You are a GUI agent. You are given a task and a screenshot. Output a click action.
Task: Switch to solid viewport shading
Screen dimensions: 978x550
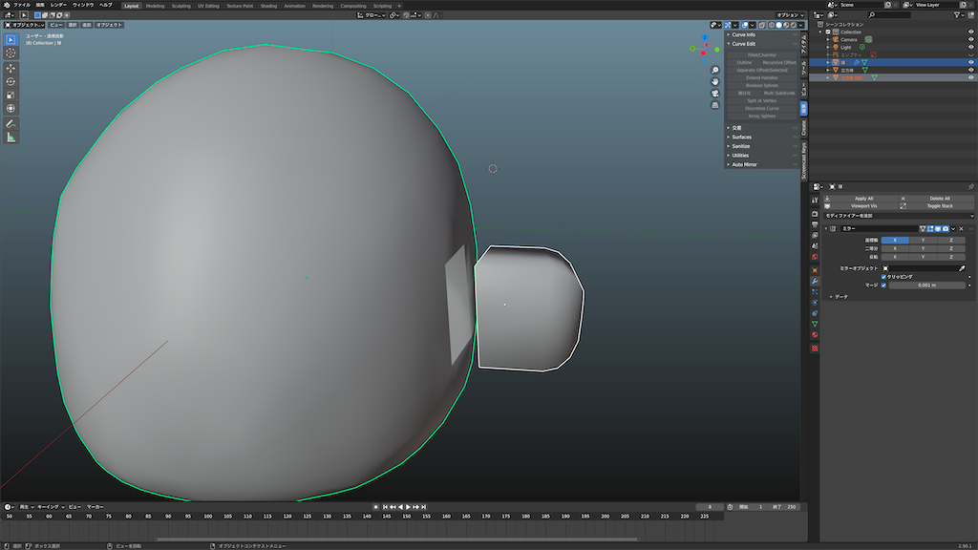(778, 25)
